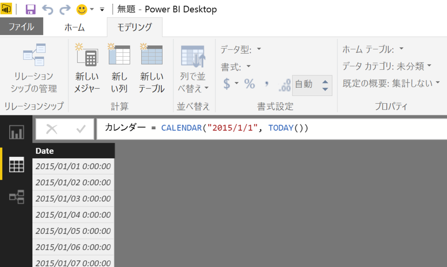The height and width of the screenshot is (267, 447).
Task: Select cell 2015/01/04 0:00:00
Action: [73, 215]
